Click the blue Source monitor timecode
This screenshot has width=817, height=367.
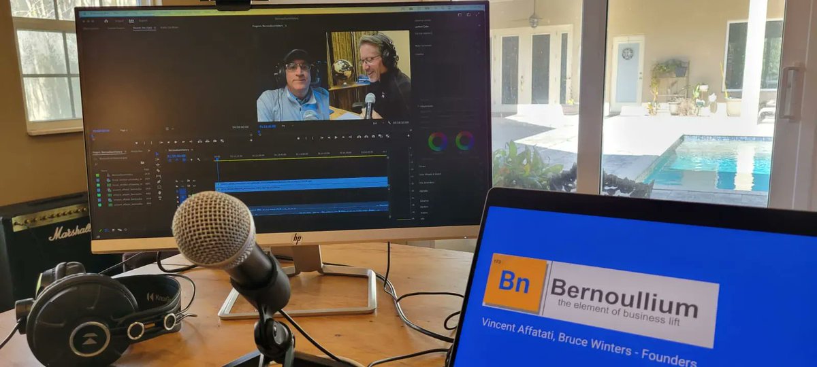click(x=101, y=130)
